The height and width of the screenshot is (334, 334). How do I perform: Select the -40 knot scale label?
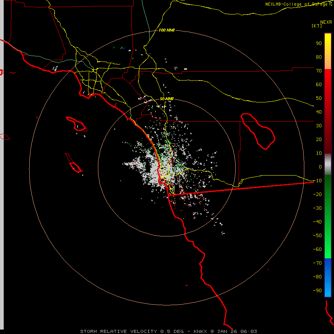click(317, 222)
